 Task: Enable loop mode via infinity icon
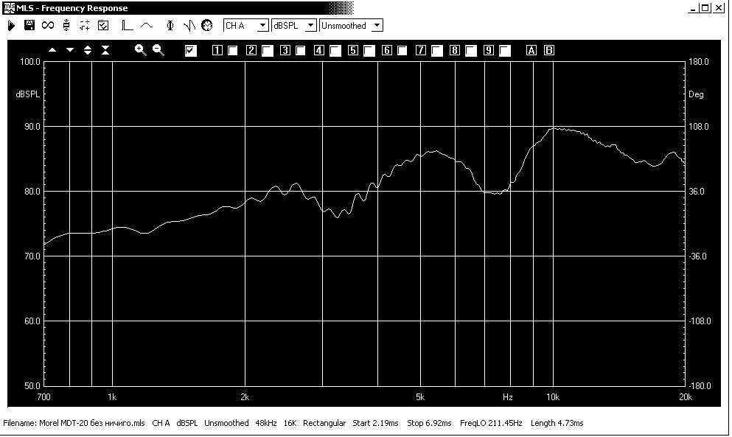pyautogui.click(x=48, y=26)
